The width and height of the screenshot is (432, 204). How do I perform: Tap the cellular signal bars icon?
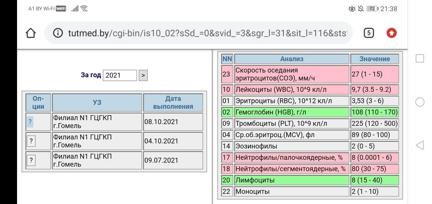pos(74,9)
